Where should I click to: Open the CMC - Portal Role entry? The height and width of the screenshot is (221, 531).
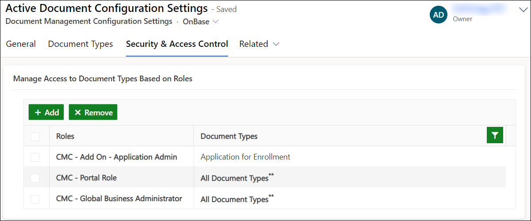[86, 178]
